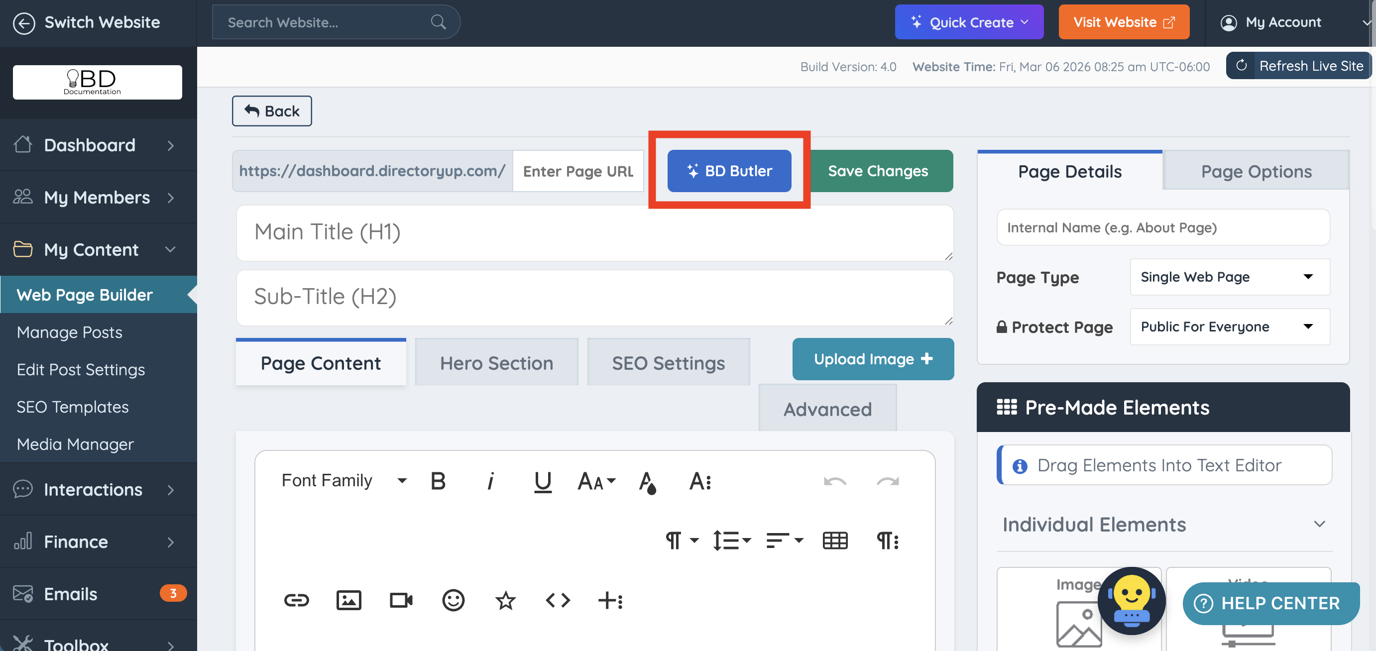Insert a table using the grid icon
The height and width of the screenshot is (651, 1376).
[x=835, y=541]
